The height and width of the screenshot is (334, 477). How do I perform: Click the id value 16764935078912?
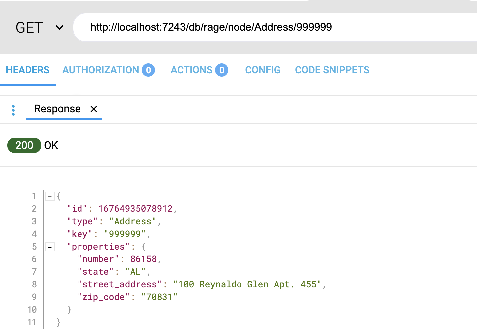[x=135, y=209]
